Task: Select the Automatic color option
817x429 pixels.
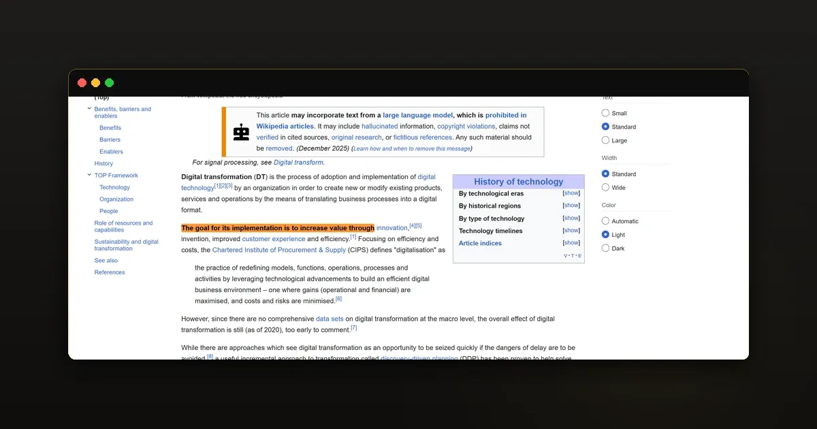Action: [605, 221]
